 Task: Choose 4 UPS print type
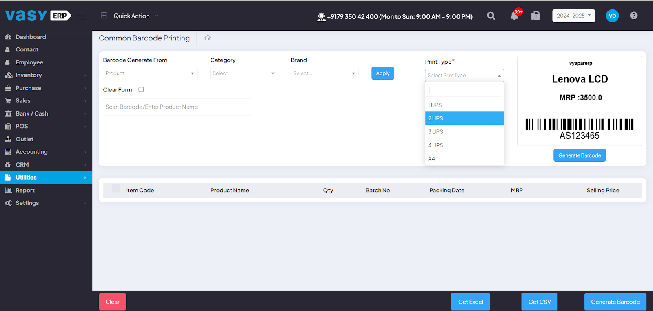(x=464, y=145)
